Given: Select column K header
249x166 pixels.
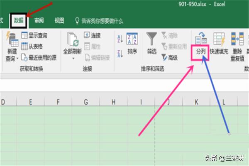Looking at the screenshot, I should [196, 102].
